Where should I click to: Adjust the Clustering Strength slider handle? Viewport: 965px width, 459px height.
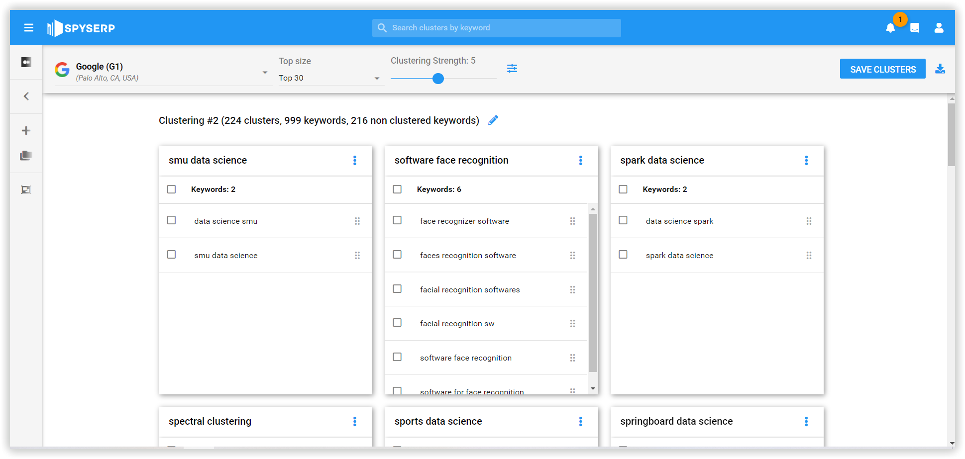pyautogui.click(x=438, y=79)
